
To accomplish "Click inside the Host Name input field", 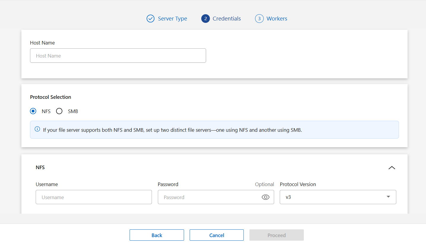I will pos(118,55).
